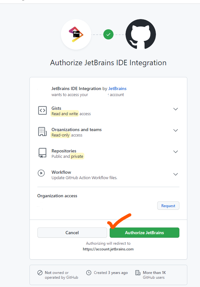Screen dimensions: 200x287
Task: Click the Gists label
Action: 56,108
